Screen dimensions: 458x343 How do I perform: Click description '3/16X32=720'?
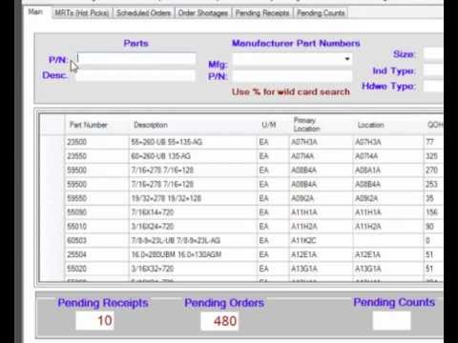coord(193,269)
